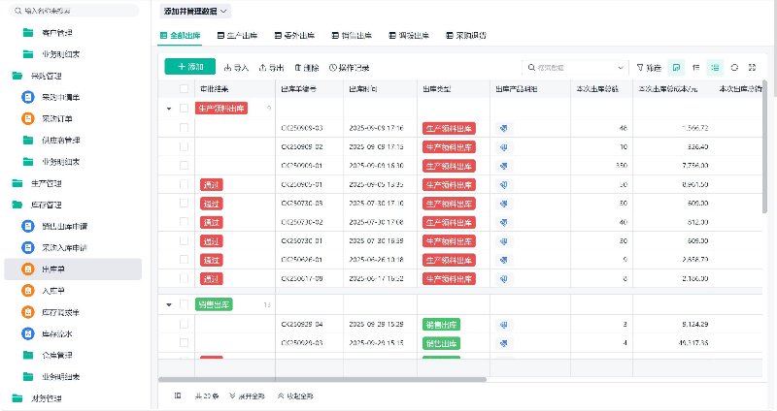Tick checkbox for row CK250730-03
The image size is (777, 411).
coord(184,203)
